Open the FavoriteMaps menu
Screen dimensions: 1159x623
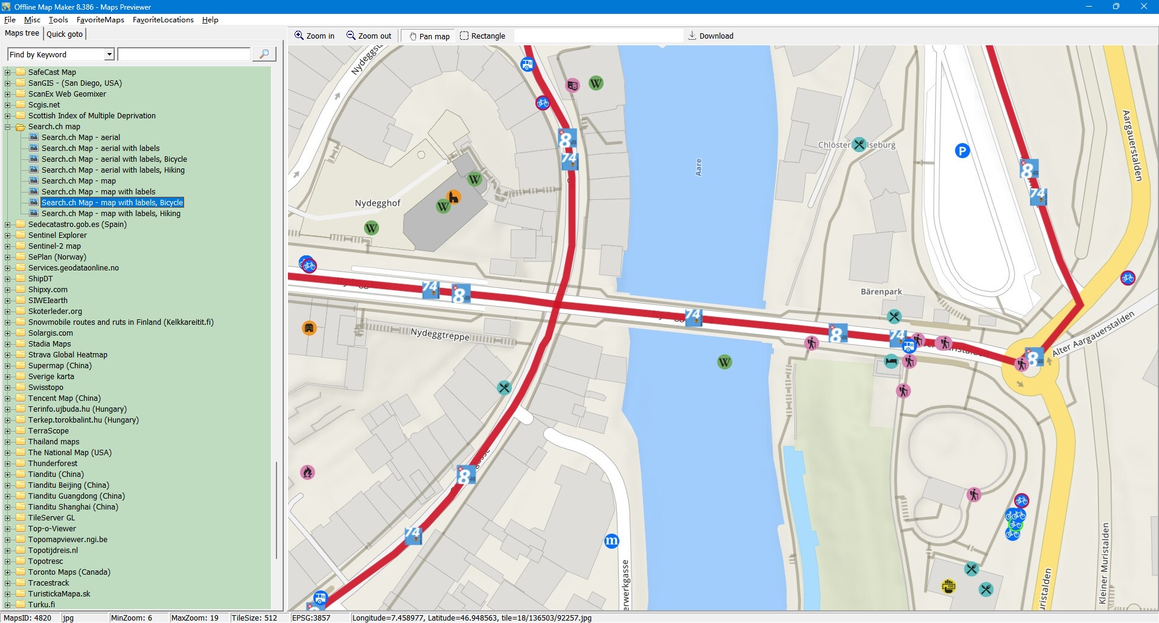point(100,20)
